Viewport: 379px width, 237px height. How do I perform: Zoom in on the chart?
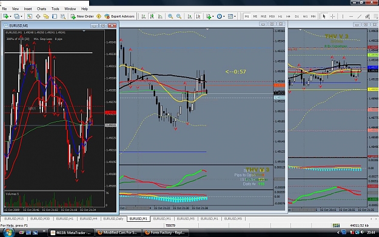tap(170, 16)
